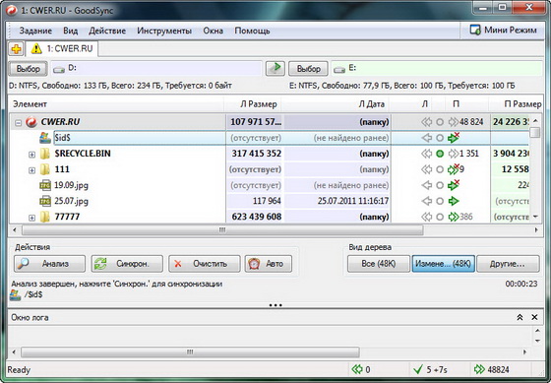
Task: Open the Действие menu
Action: (x=107, y=31)
